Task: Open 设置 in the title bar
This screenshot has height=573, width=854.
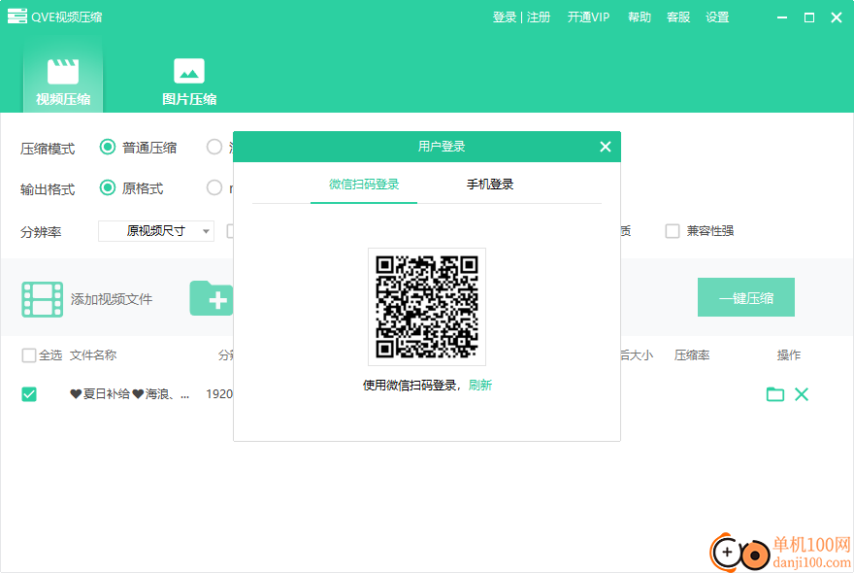Action: [717, 17]
